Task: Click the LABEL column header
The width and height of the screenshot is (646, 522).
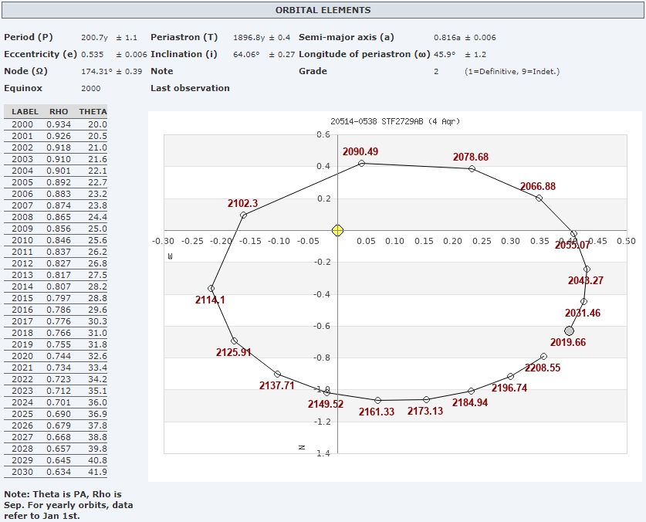Action: (25, 112)
